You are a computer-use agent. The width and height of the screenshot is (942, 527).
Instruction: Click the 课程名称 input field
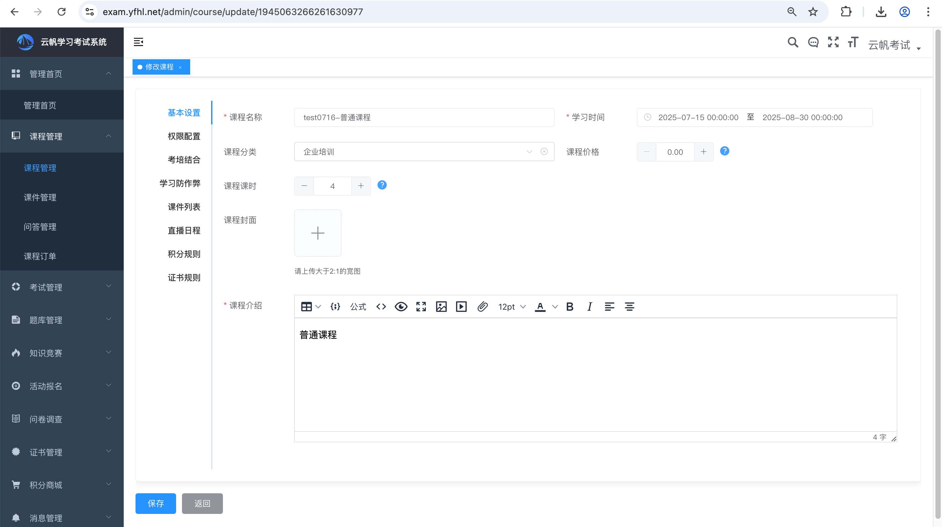[x=424, y=118]
